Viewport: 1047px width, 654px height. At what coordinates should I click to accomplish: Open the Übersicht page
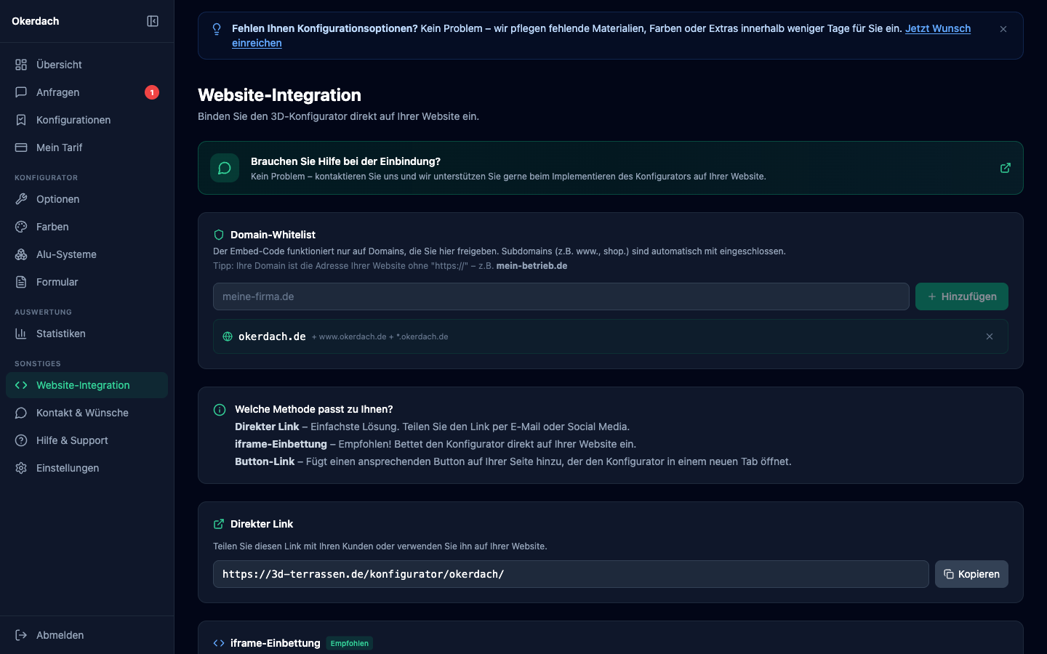[59, 65]
